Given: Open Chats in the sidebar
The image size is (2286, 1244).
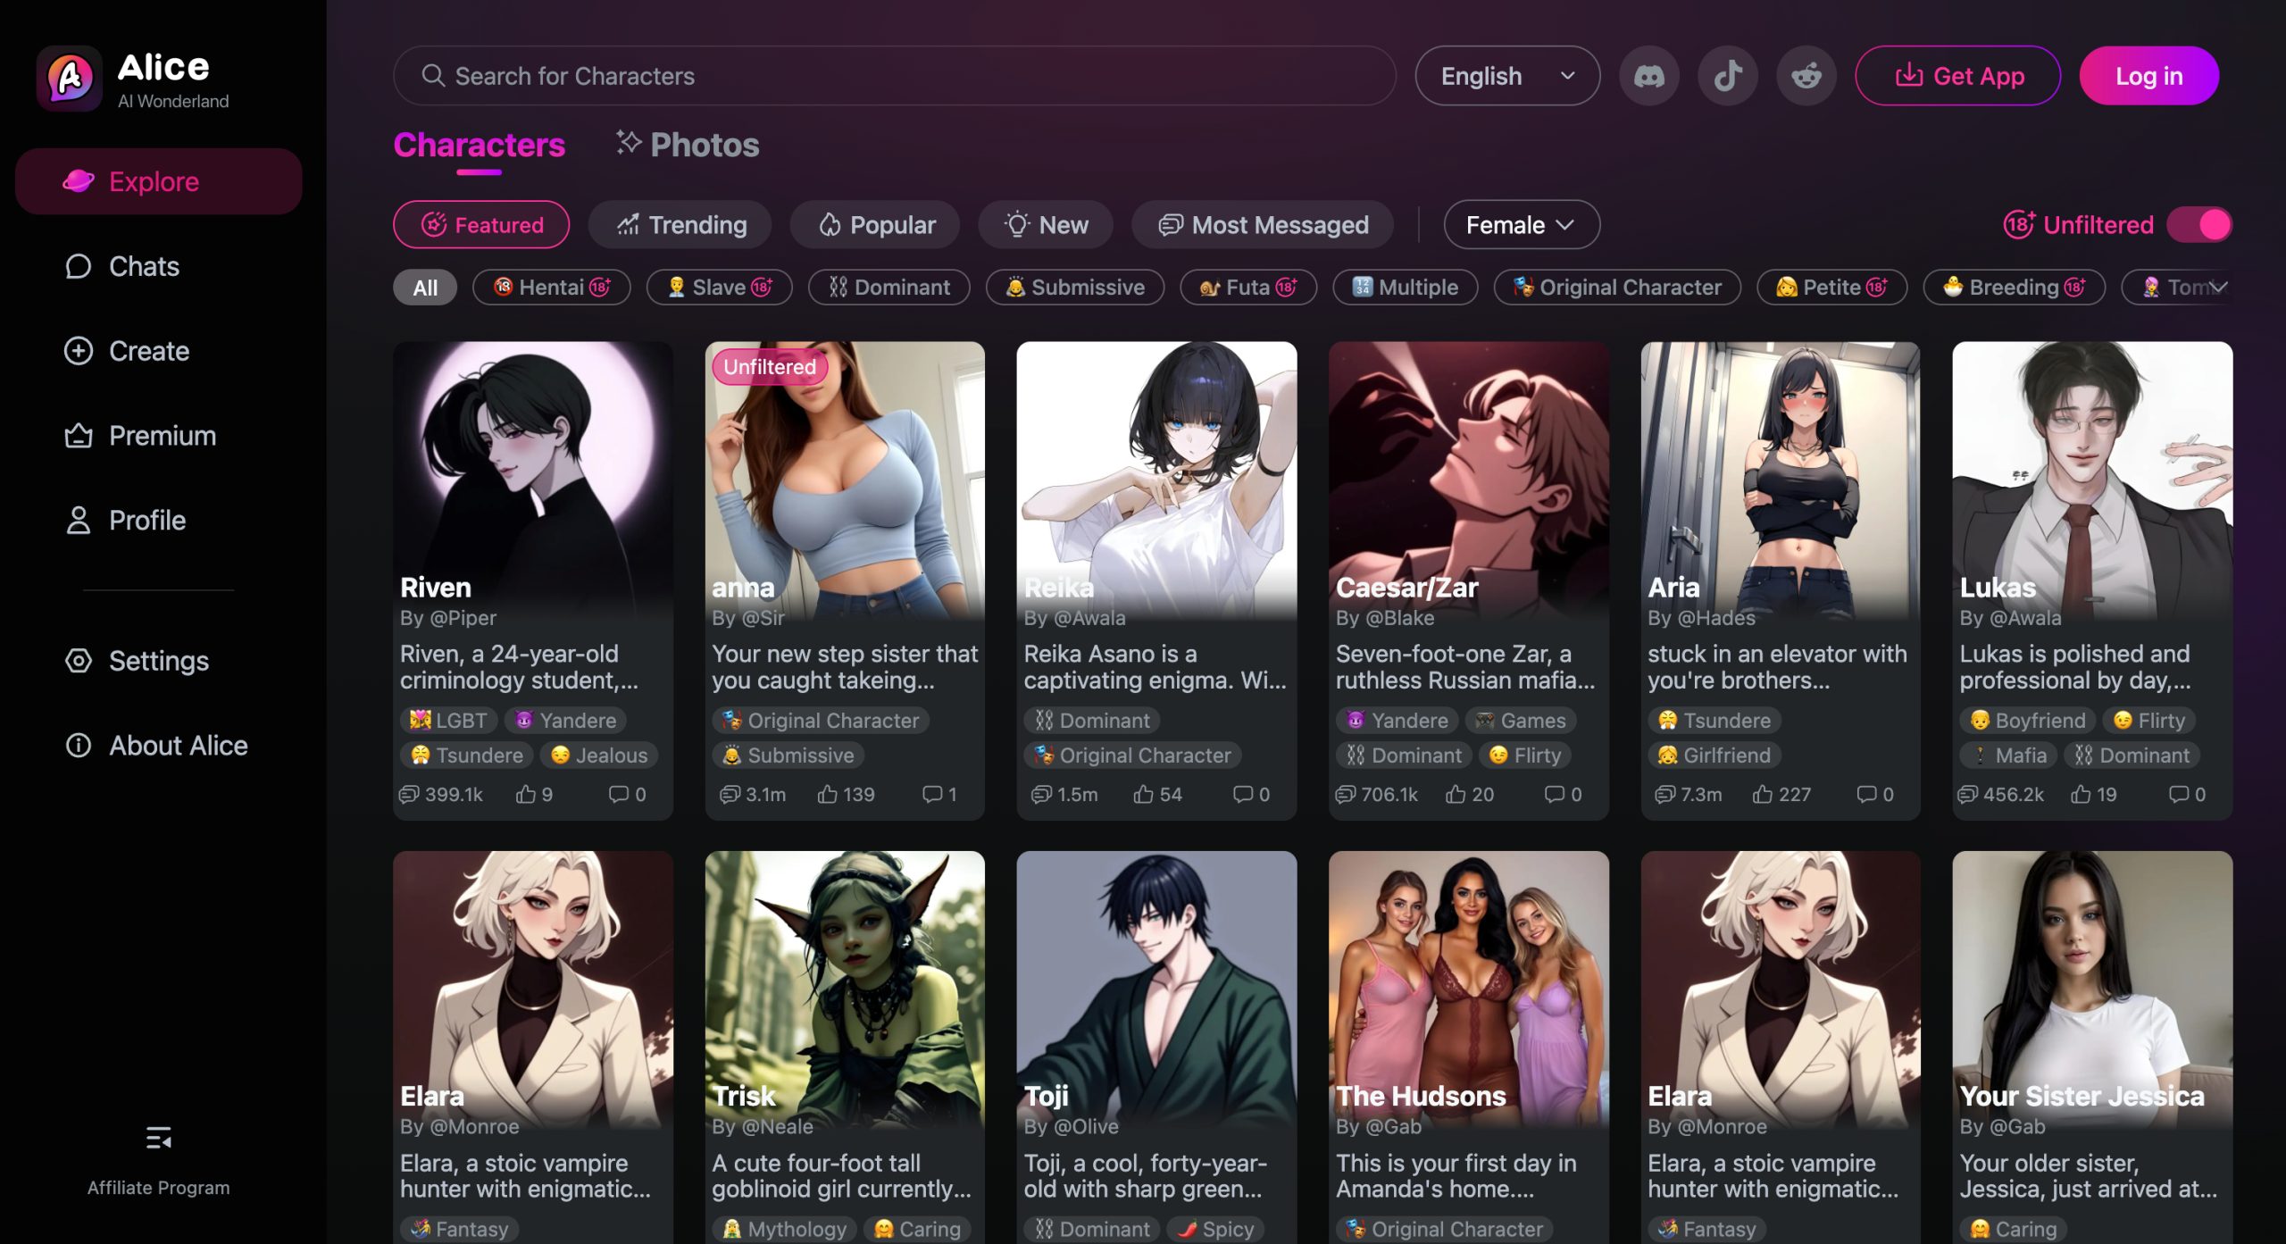Looking at the screenshot, I should [159, 266].
